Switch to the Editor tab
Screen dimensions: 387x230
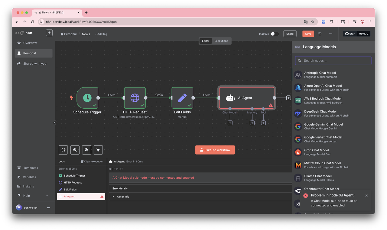[x=206, y=41]
